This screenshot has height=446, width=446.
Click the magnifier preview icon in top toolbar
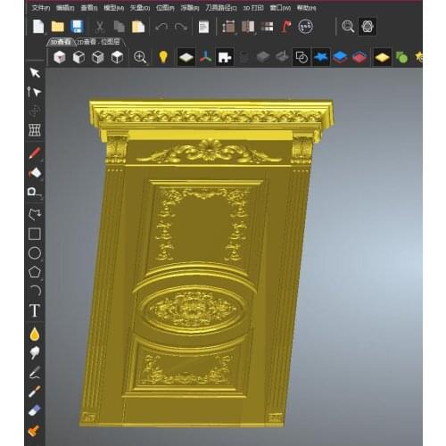(348, 27)
